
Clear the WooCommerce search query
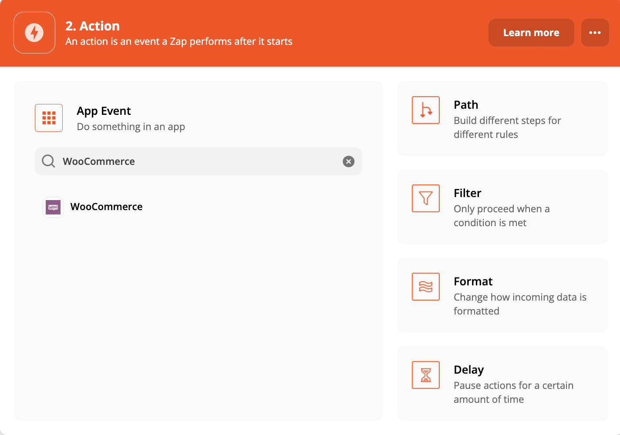click(x=348, y=161)
